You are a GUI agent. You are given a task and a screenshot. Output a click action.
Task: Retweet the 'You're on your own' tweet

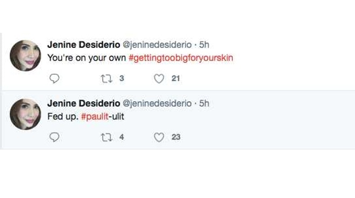pyautogui.click(x=106, y=79)
